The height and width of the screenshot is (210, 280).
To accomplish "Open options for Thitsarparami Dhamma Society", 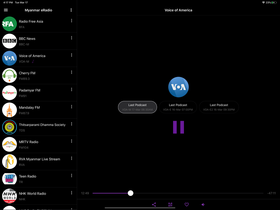I will pos(71,124).
